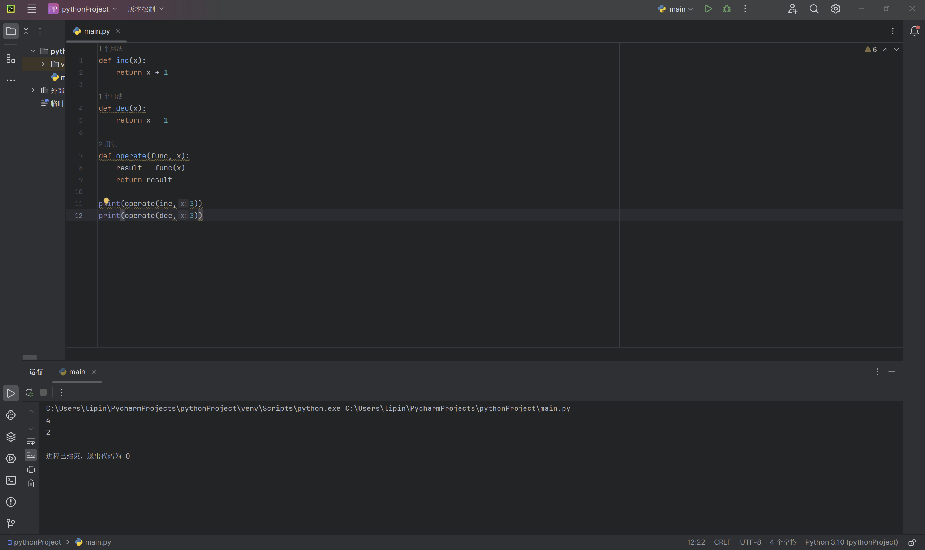Minimize the run tool window
The image size is (925, 550).
tap(892, 372)
